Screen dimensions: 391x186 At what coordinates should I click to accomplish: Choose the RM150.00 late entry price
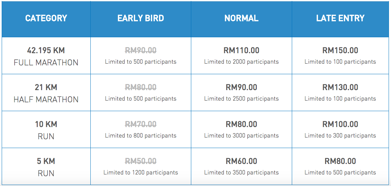pyautogui.click(x=340, y=50)
